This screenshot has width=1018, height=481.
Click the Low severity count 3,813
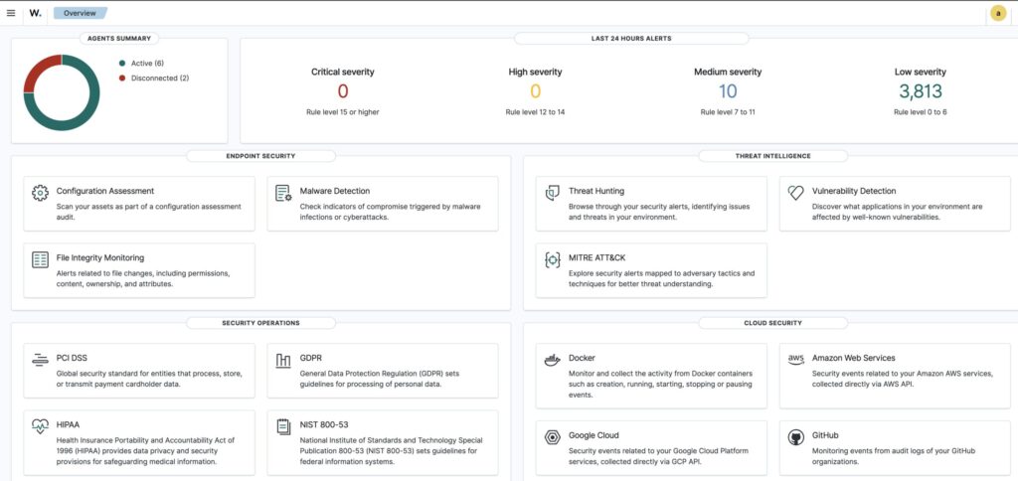tap(920, 91)
